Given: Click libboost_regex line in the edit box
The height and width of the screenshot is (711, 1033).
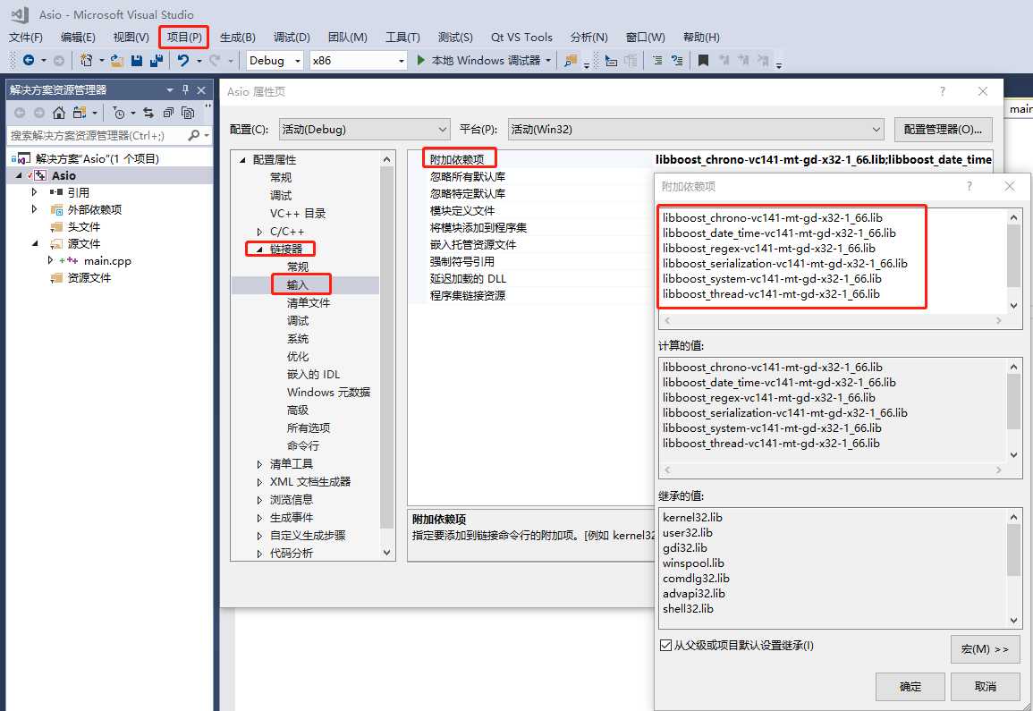Looking at the screenshot, I should click(x=769, y=249).
